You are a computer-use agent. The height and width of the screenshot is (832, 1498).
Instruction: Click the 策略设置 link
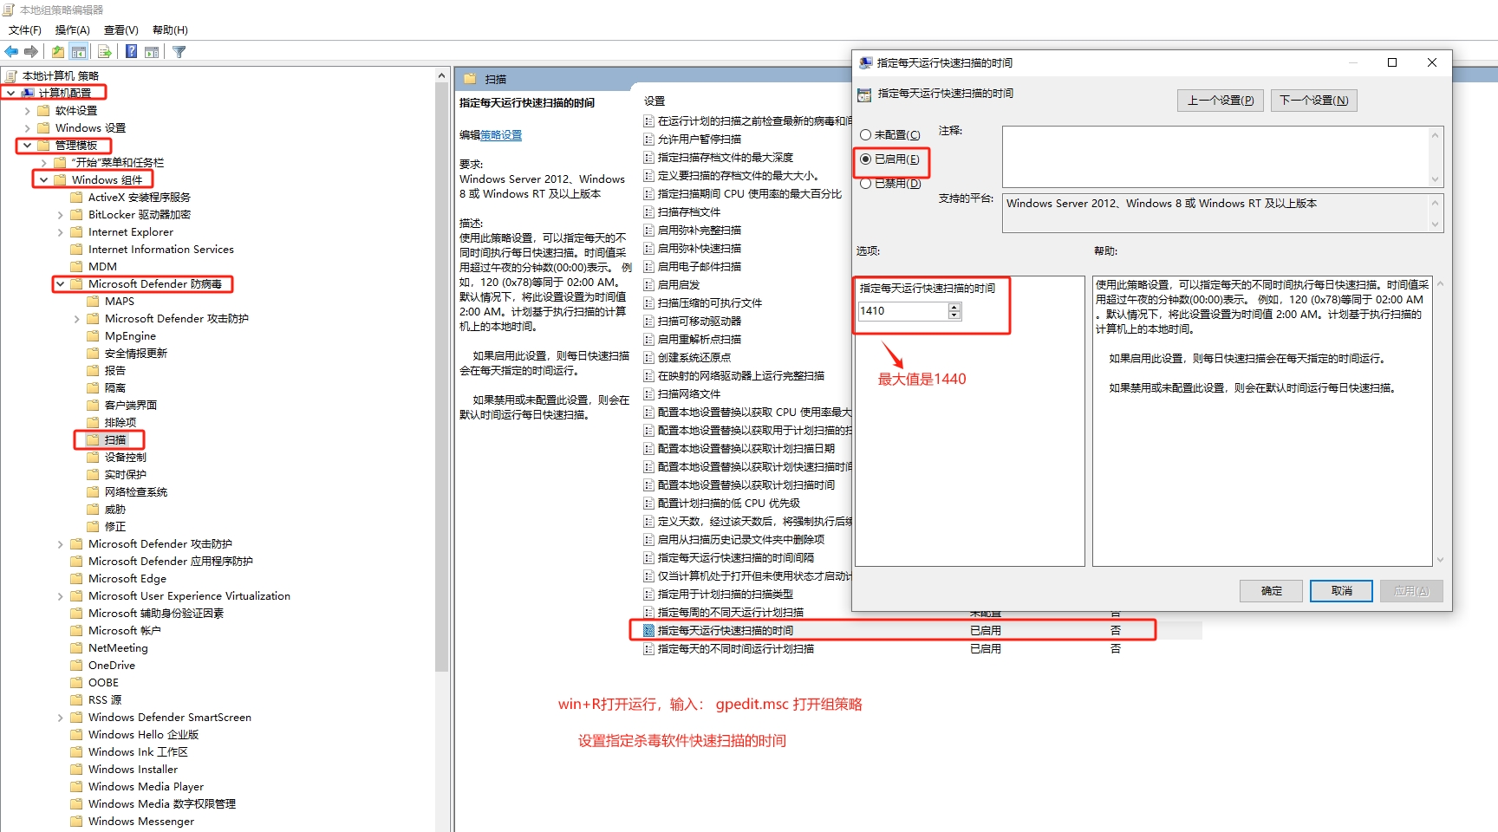pos(501,135)
